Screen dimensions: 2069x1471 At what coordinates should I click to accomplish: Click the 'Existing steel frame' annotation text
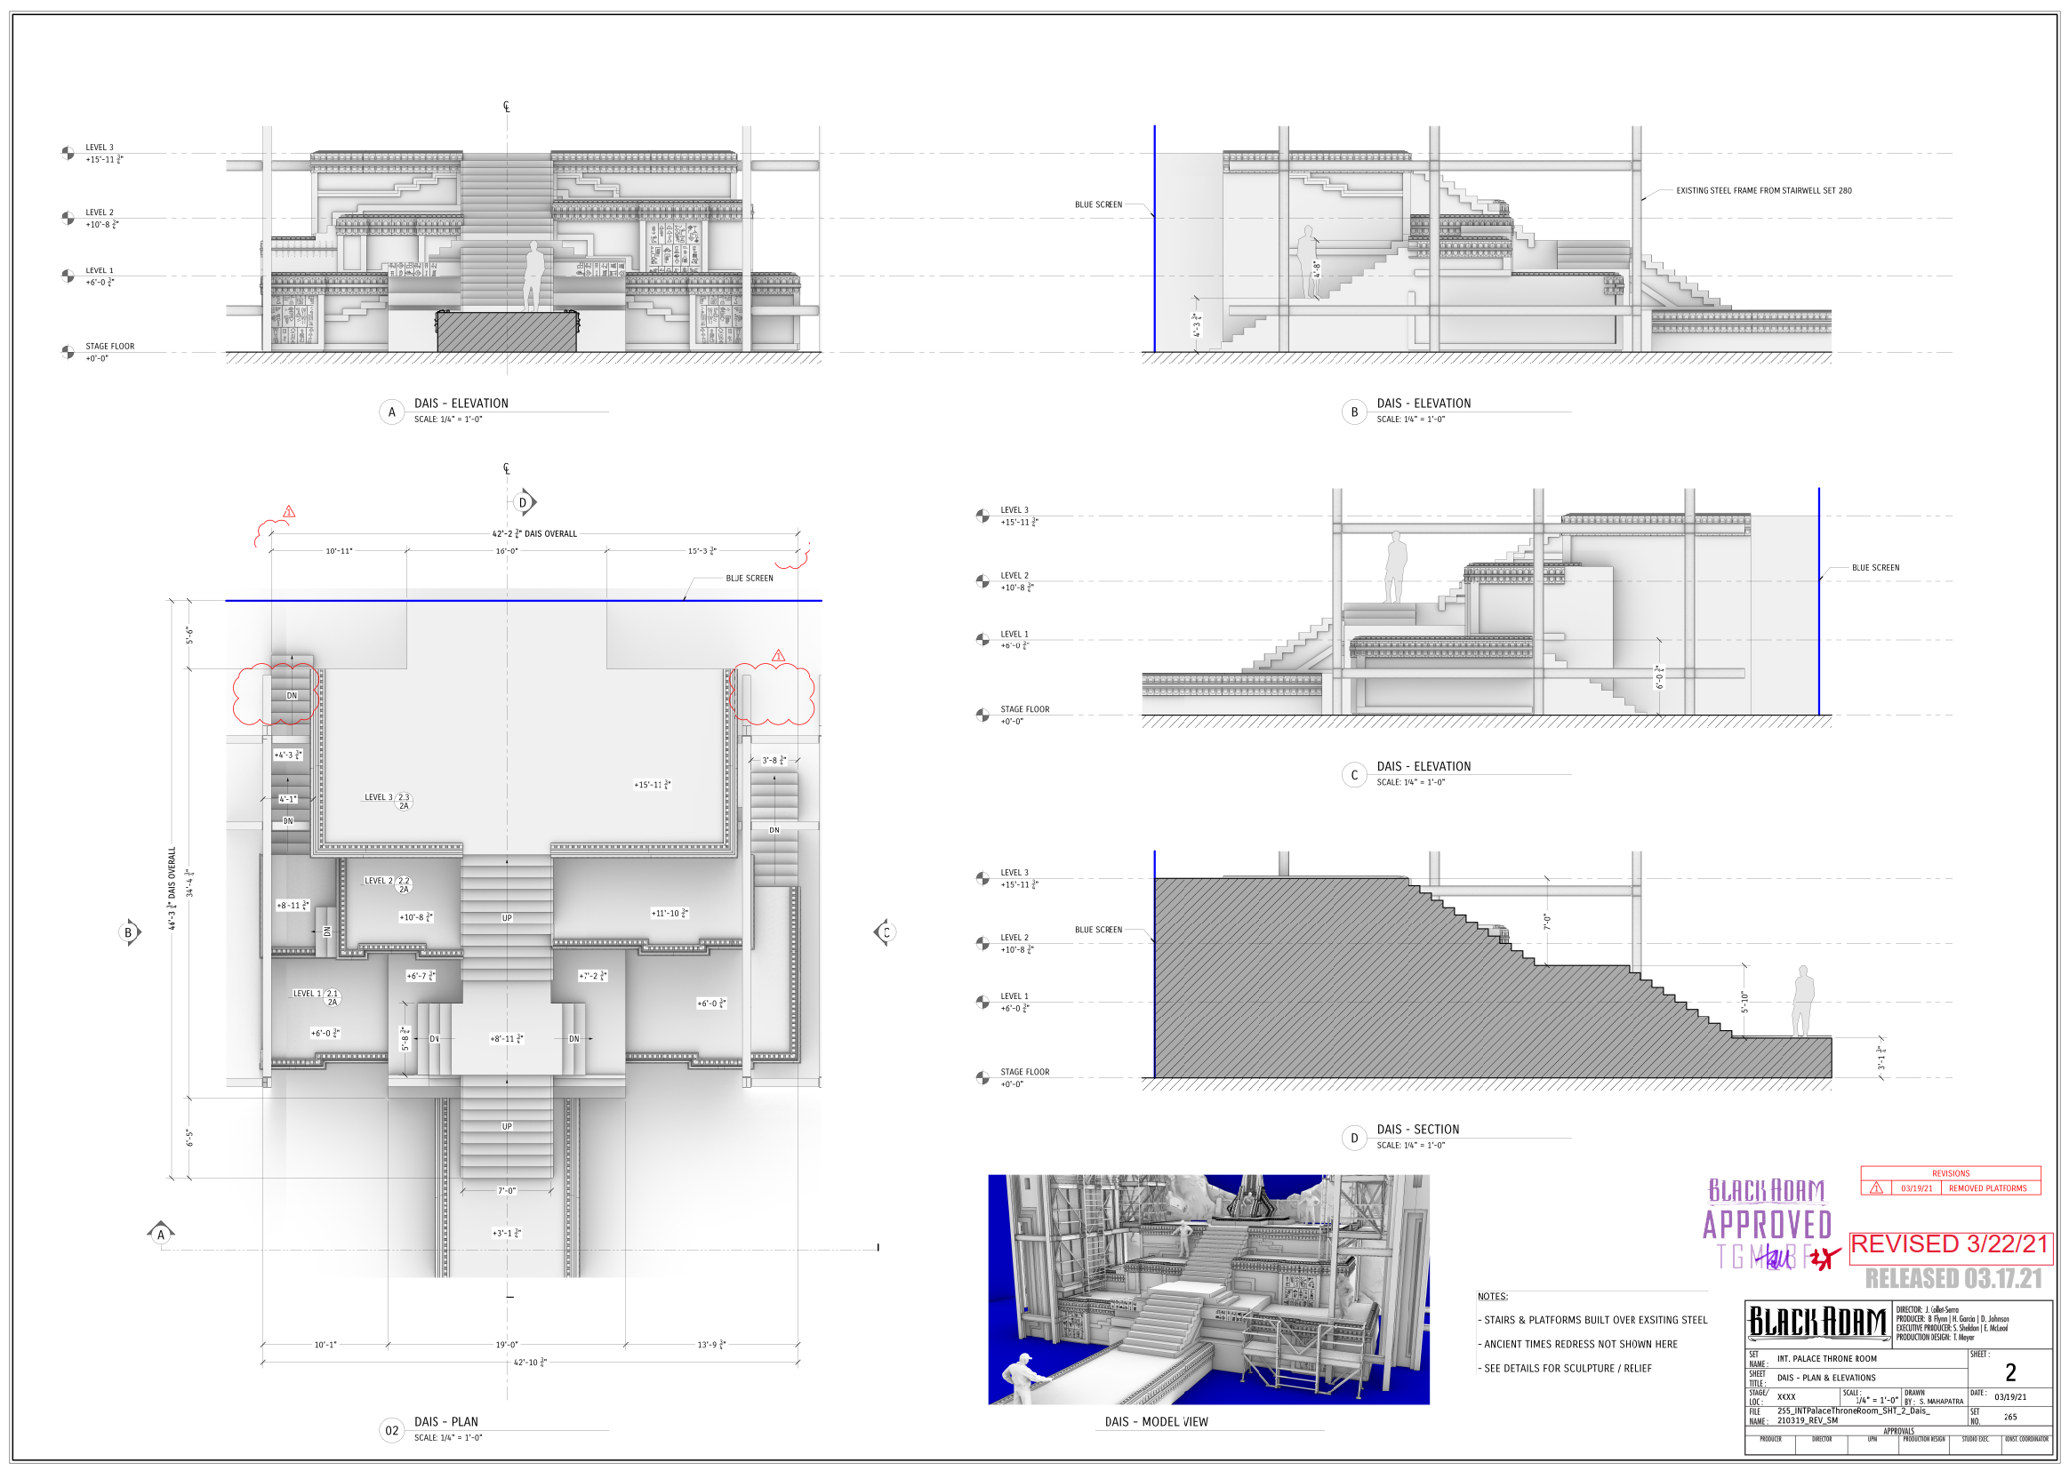coord(1763,191)
